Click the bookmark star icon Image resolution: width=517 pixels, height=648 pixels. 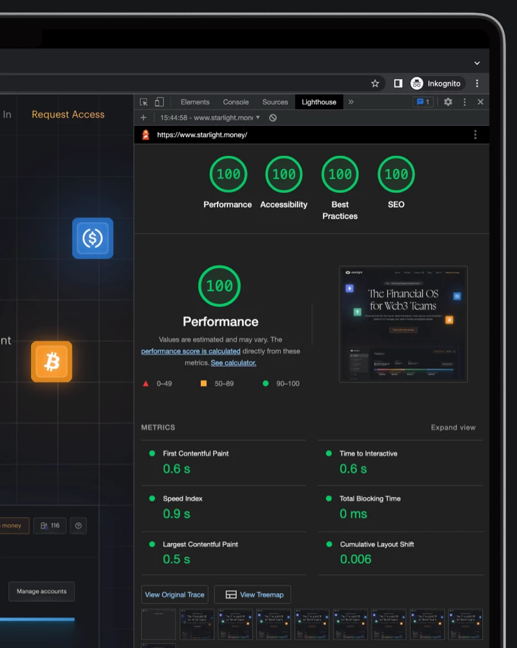point(375,83)
